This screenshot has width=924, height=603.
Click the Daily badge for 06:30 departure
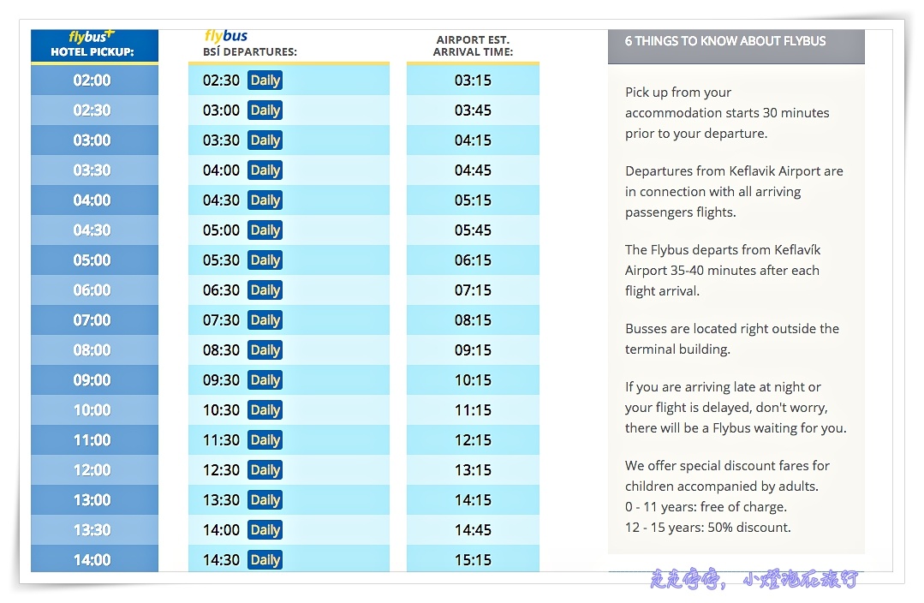[x=265, y=290]
